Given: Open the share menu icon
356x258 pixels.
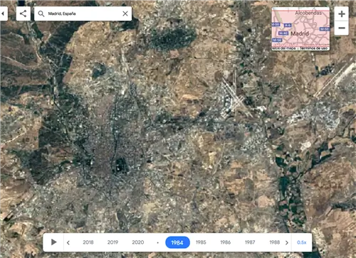Looking at the screenshot, I should click(x=23, y=14).
